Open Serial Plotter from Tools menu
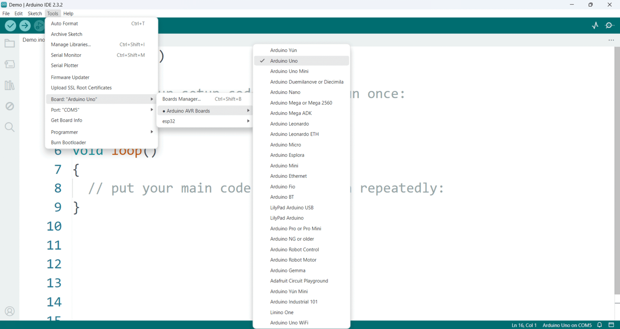This screenshot has height=329, width=620. (x=102, y=65)
